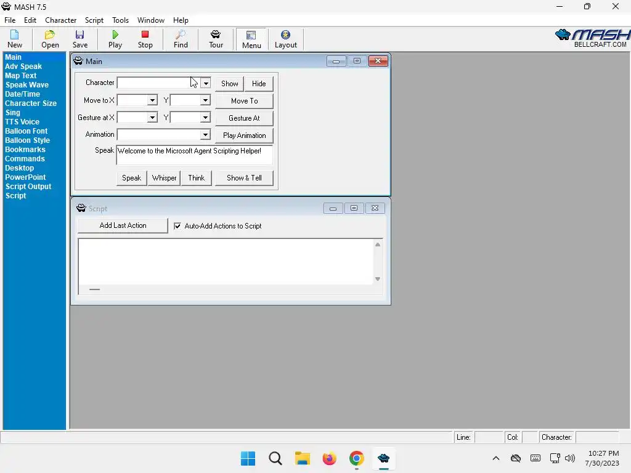Open the Help menu

181,20
